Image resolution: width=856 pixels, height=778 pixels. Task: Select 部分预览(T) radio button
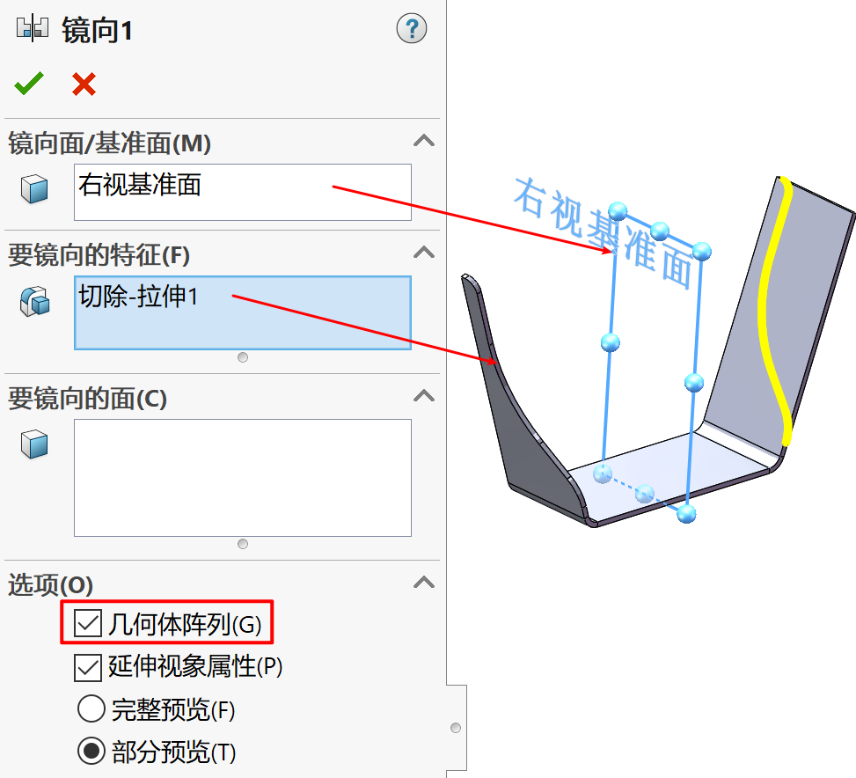click(x=91, y=751)
